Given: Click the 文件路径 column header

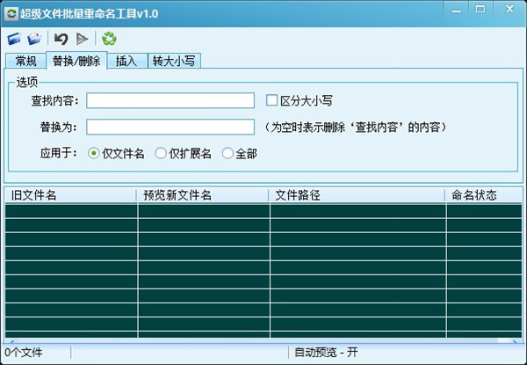Looking at the screenshot, I should [357, 195].
